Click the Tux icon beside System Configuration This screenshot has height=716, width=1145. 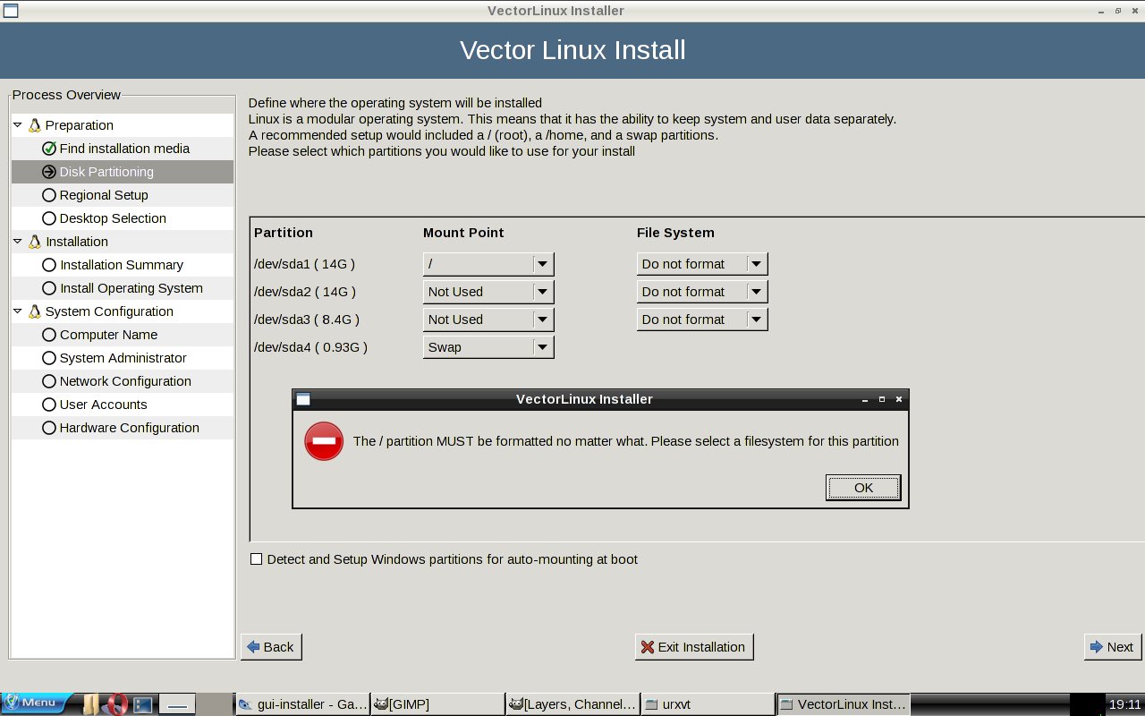click(35, 311)
